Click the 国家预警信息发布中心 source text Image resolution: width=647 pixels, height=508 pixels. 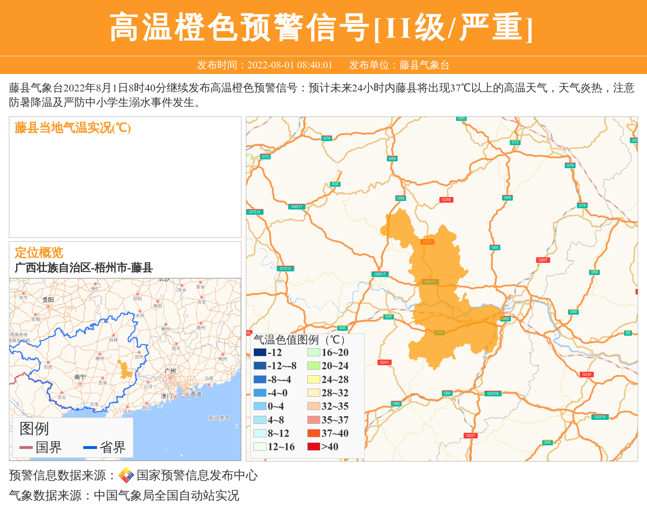click(x=197, y=475)
